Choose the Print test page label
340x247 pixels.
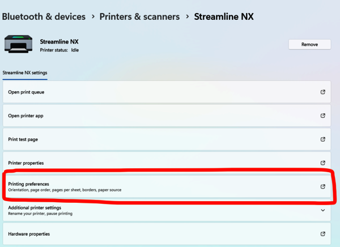point(23,139)
